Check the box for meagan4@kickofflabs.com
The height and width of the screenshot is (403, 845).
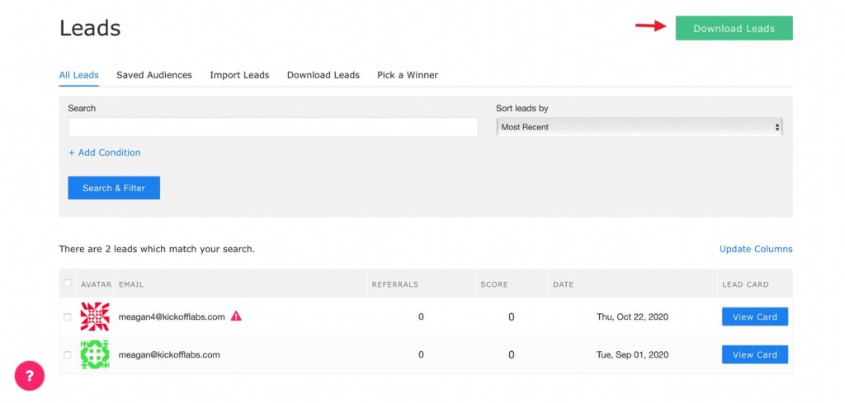[67, 317]
